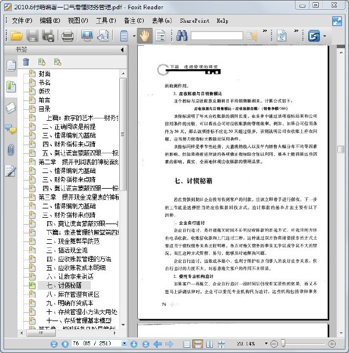The width and height of the screenshot is (349, 353).
Task: Open the monitor view icon
Action: [87, 35]
